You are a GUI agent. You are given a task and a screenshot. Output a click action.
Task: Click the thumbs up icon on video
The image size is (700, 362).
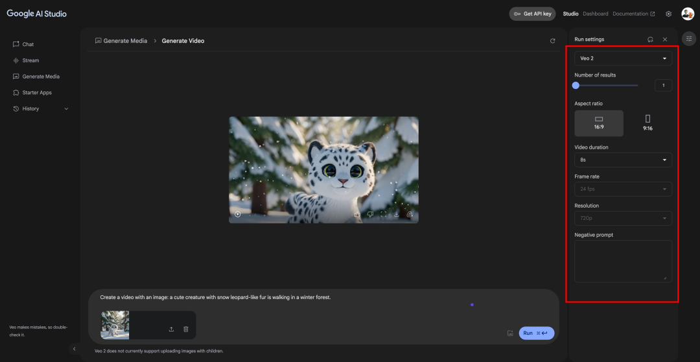[x=357, y=215]
